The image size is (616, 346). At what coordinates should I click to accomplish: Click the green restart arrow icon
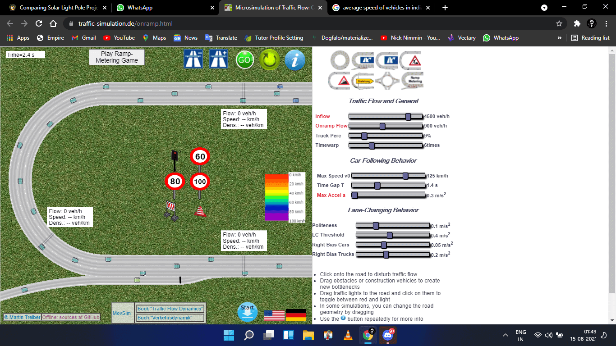click(x=270, y=59)
